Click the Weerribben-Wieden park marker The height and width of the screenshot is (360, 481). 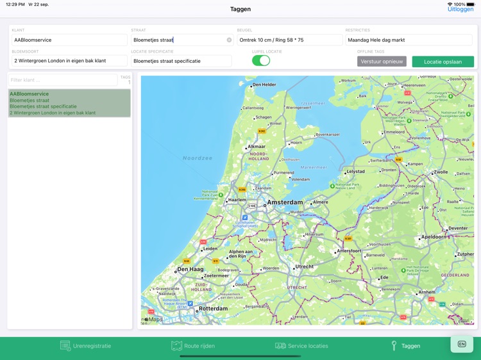[409, 120]
